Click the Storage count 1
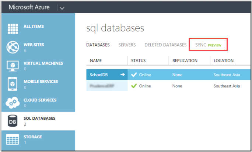This screenshot has width=252, height=152. (25, 142)
